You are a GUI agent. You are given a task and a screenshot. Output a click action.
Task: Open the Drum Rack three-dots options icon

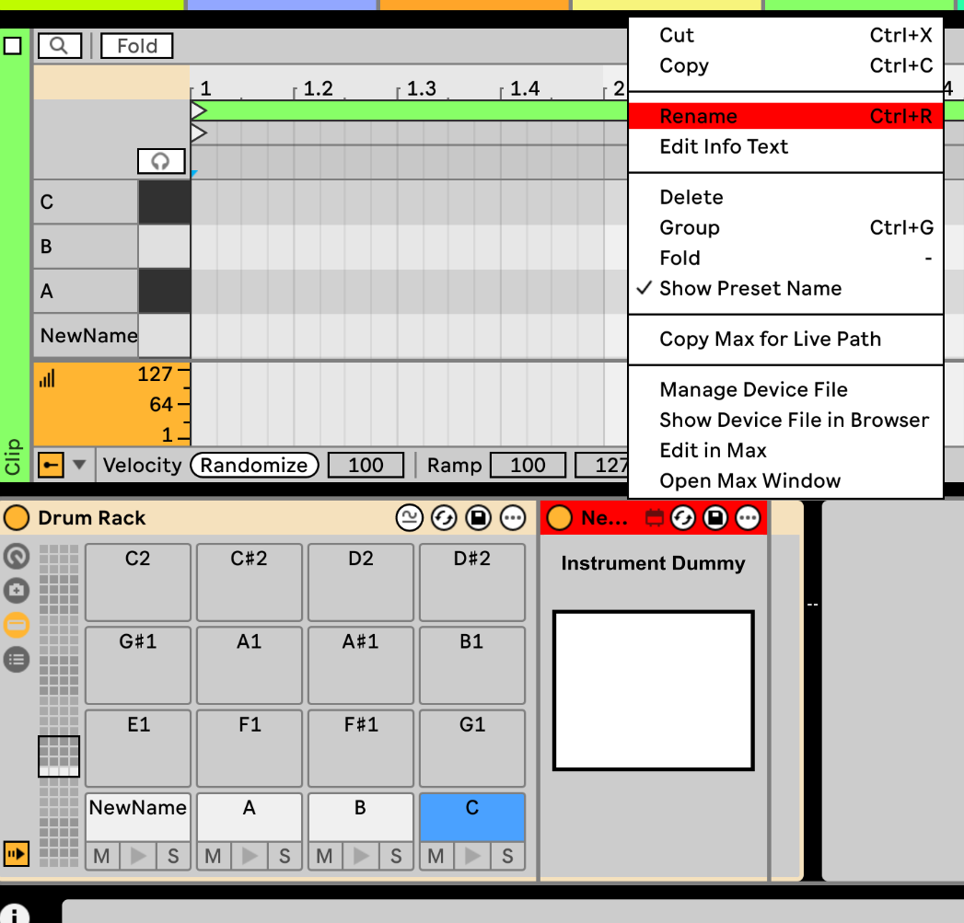[x=513, y=518]
